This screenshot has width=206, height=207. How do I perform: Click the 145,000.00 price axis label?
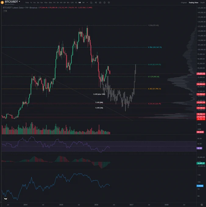(201, 8)
